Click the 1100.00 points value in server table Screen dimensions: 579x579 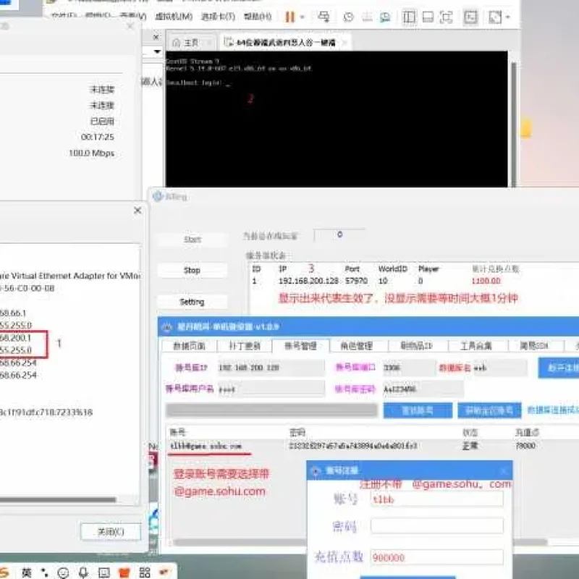click(486, 281)
